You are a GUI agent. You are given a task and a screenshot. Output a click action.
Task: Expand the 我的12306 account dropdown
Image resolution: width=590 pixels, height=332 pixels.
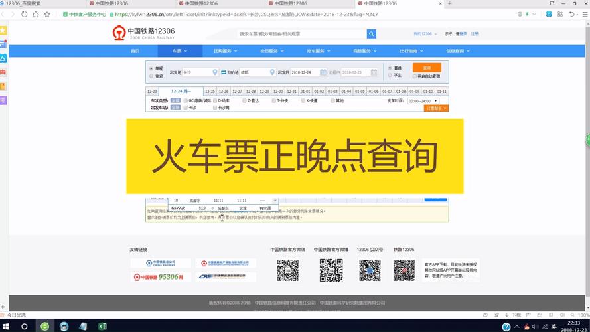(425, 34)
